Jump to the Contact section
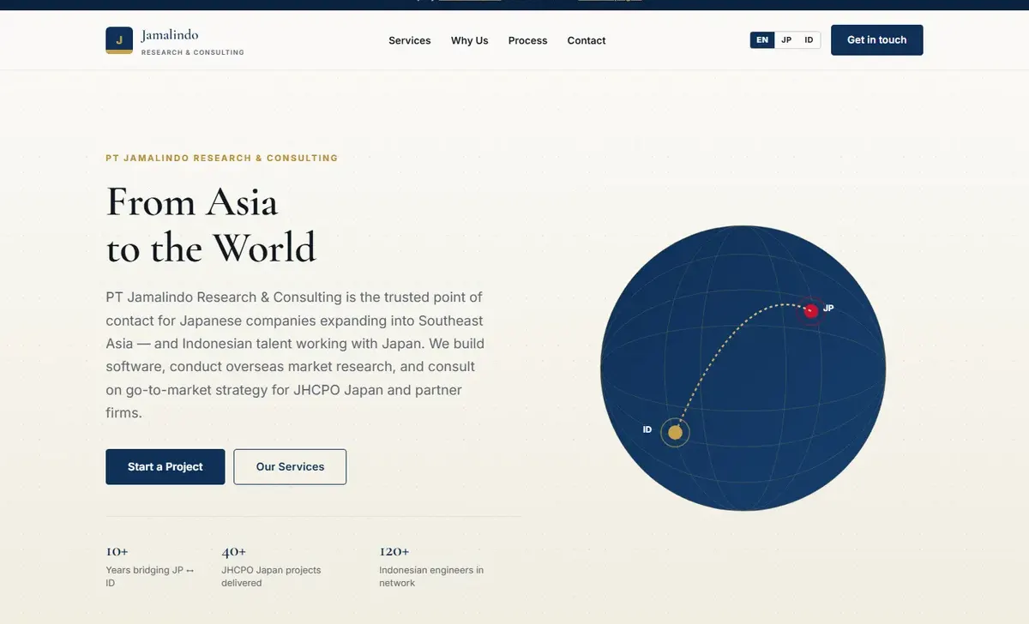Viewport: 1029px width, 624px height. click(587, 40)
